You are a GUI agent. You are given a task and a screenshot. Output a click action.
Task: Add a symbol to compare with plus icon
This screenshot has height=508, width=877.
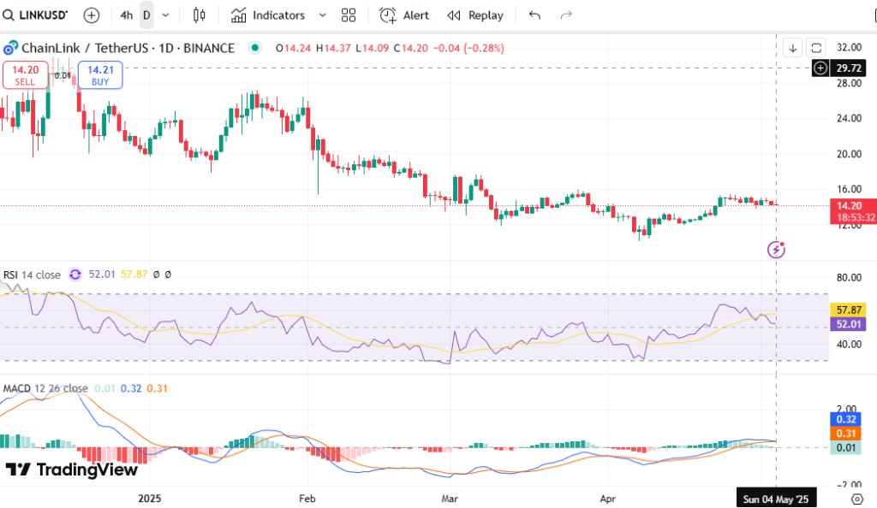91,15
